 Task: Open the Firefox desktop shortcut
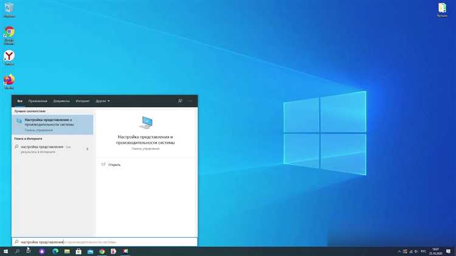[9, 81]
